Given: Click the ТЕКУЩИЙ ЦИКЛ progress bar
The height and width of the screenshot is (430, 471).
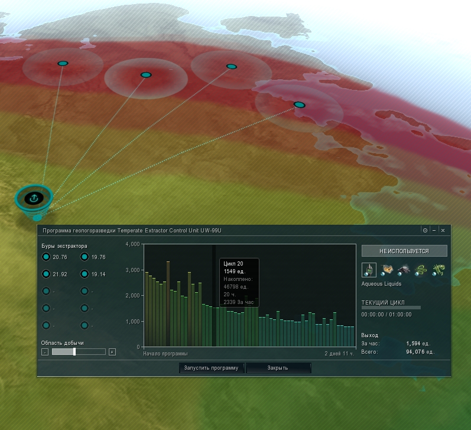Looking at the screenshot, I should (391, 308).
